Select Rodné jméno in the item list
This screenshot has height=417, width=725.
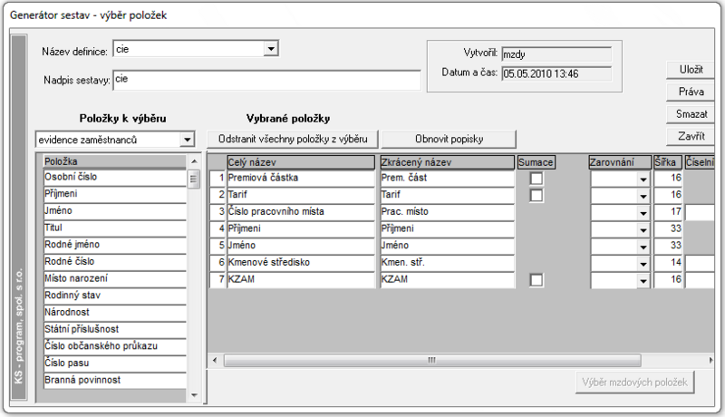(115, 245)
